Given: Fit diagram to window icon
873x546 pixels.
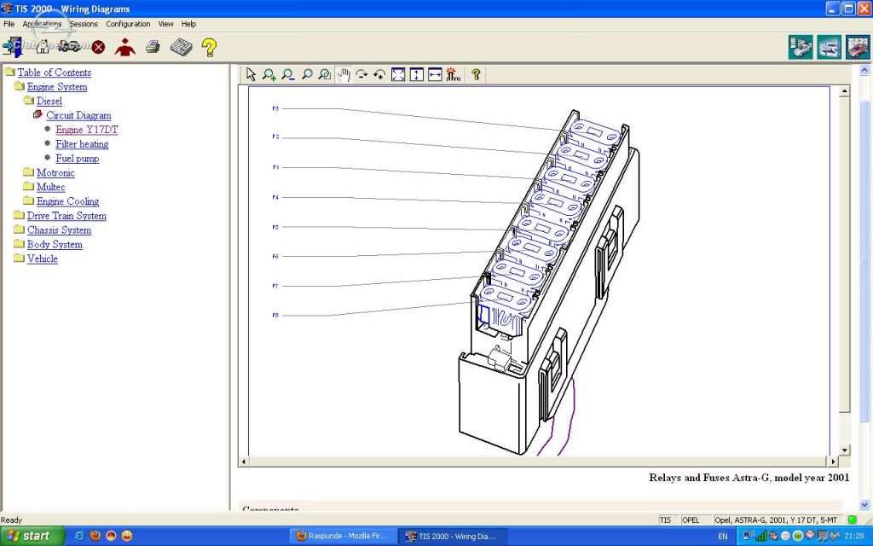Looking at the screenshot, I should [398, 75].
